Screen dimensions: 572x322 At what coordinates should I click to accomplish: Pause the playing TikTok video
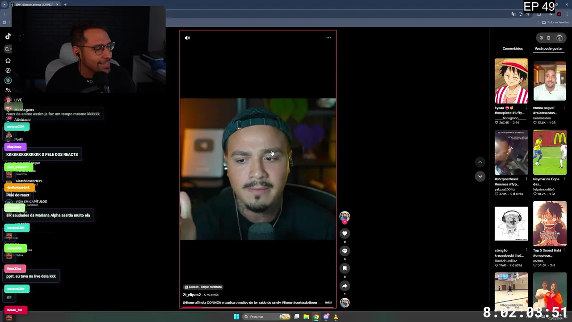[258, 169]
